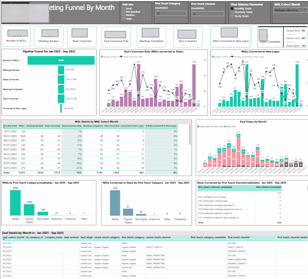Select the 02/01/2025 row in MQL Details

point(90,168)
